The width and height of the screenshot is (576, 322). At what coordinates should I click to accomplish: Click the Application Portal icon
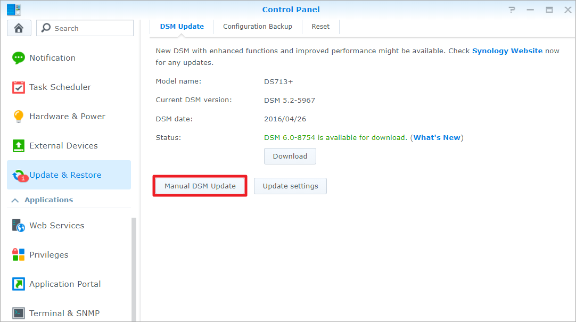[x=19, y=284]
